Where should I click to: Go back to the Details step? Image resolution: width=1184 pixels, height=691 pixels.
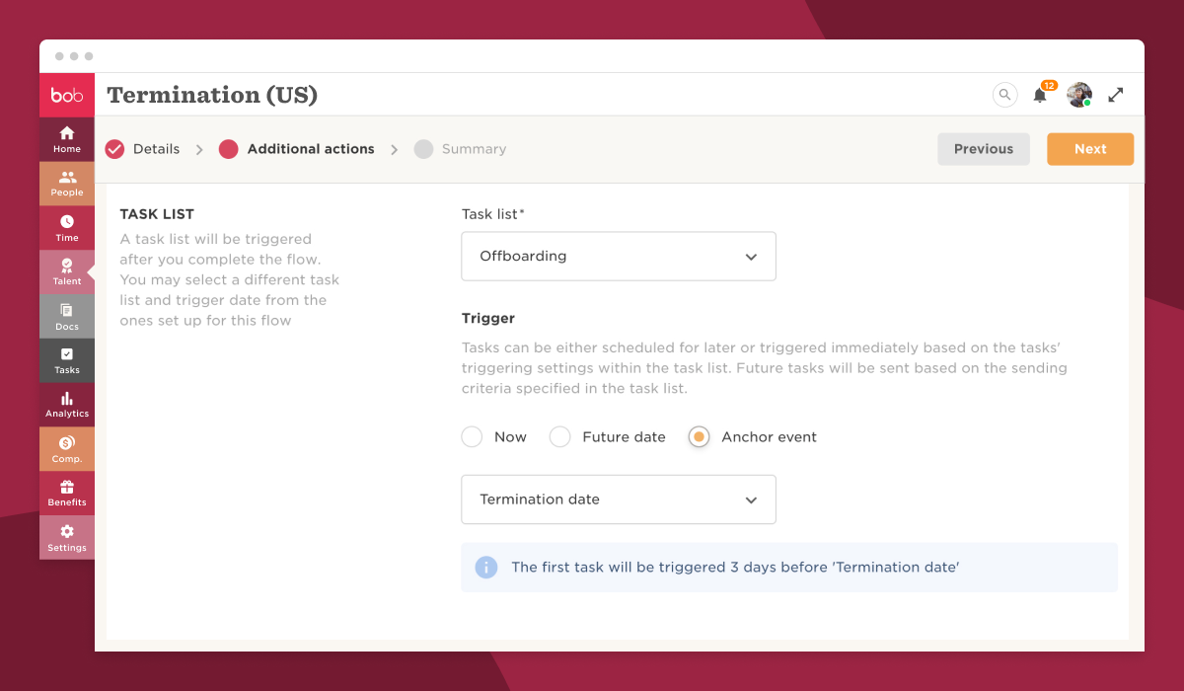pos(143,149)
